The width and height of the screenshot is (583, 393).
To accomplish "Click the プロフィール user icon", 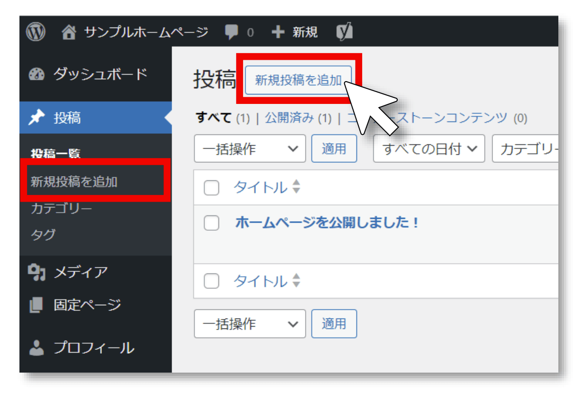I will [36, 348].
